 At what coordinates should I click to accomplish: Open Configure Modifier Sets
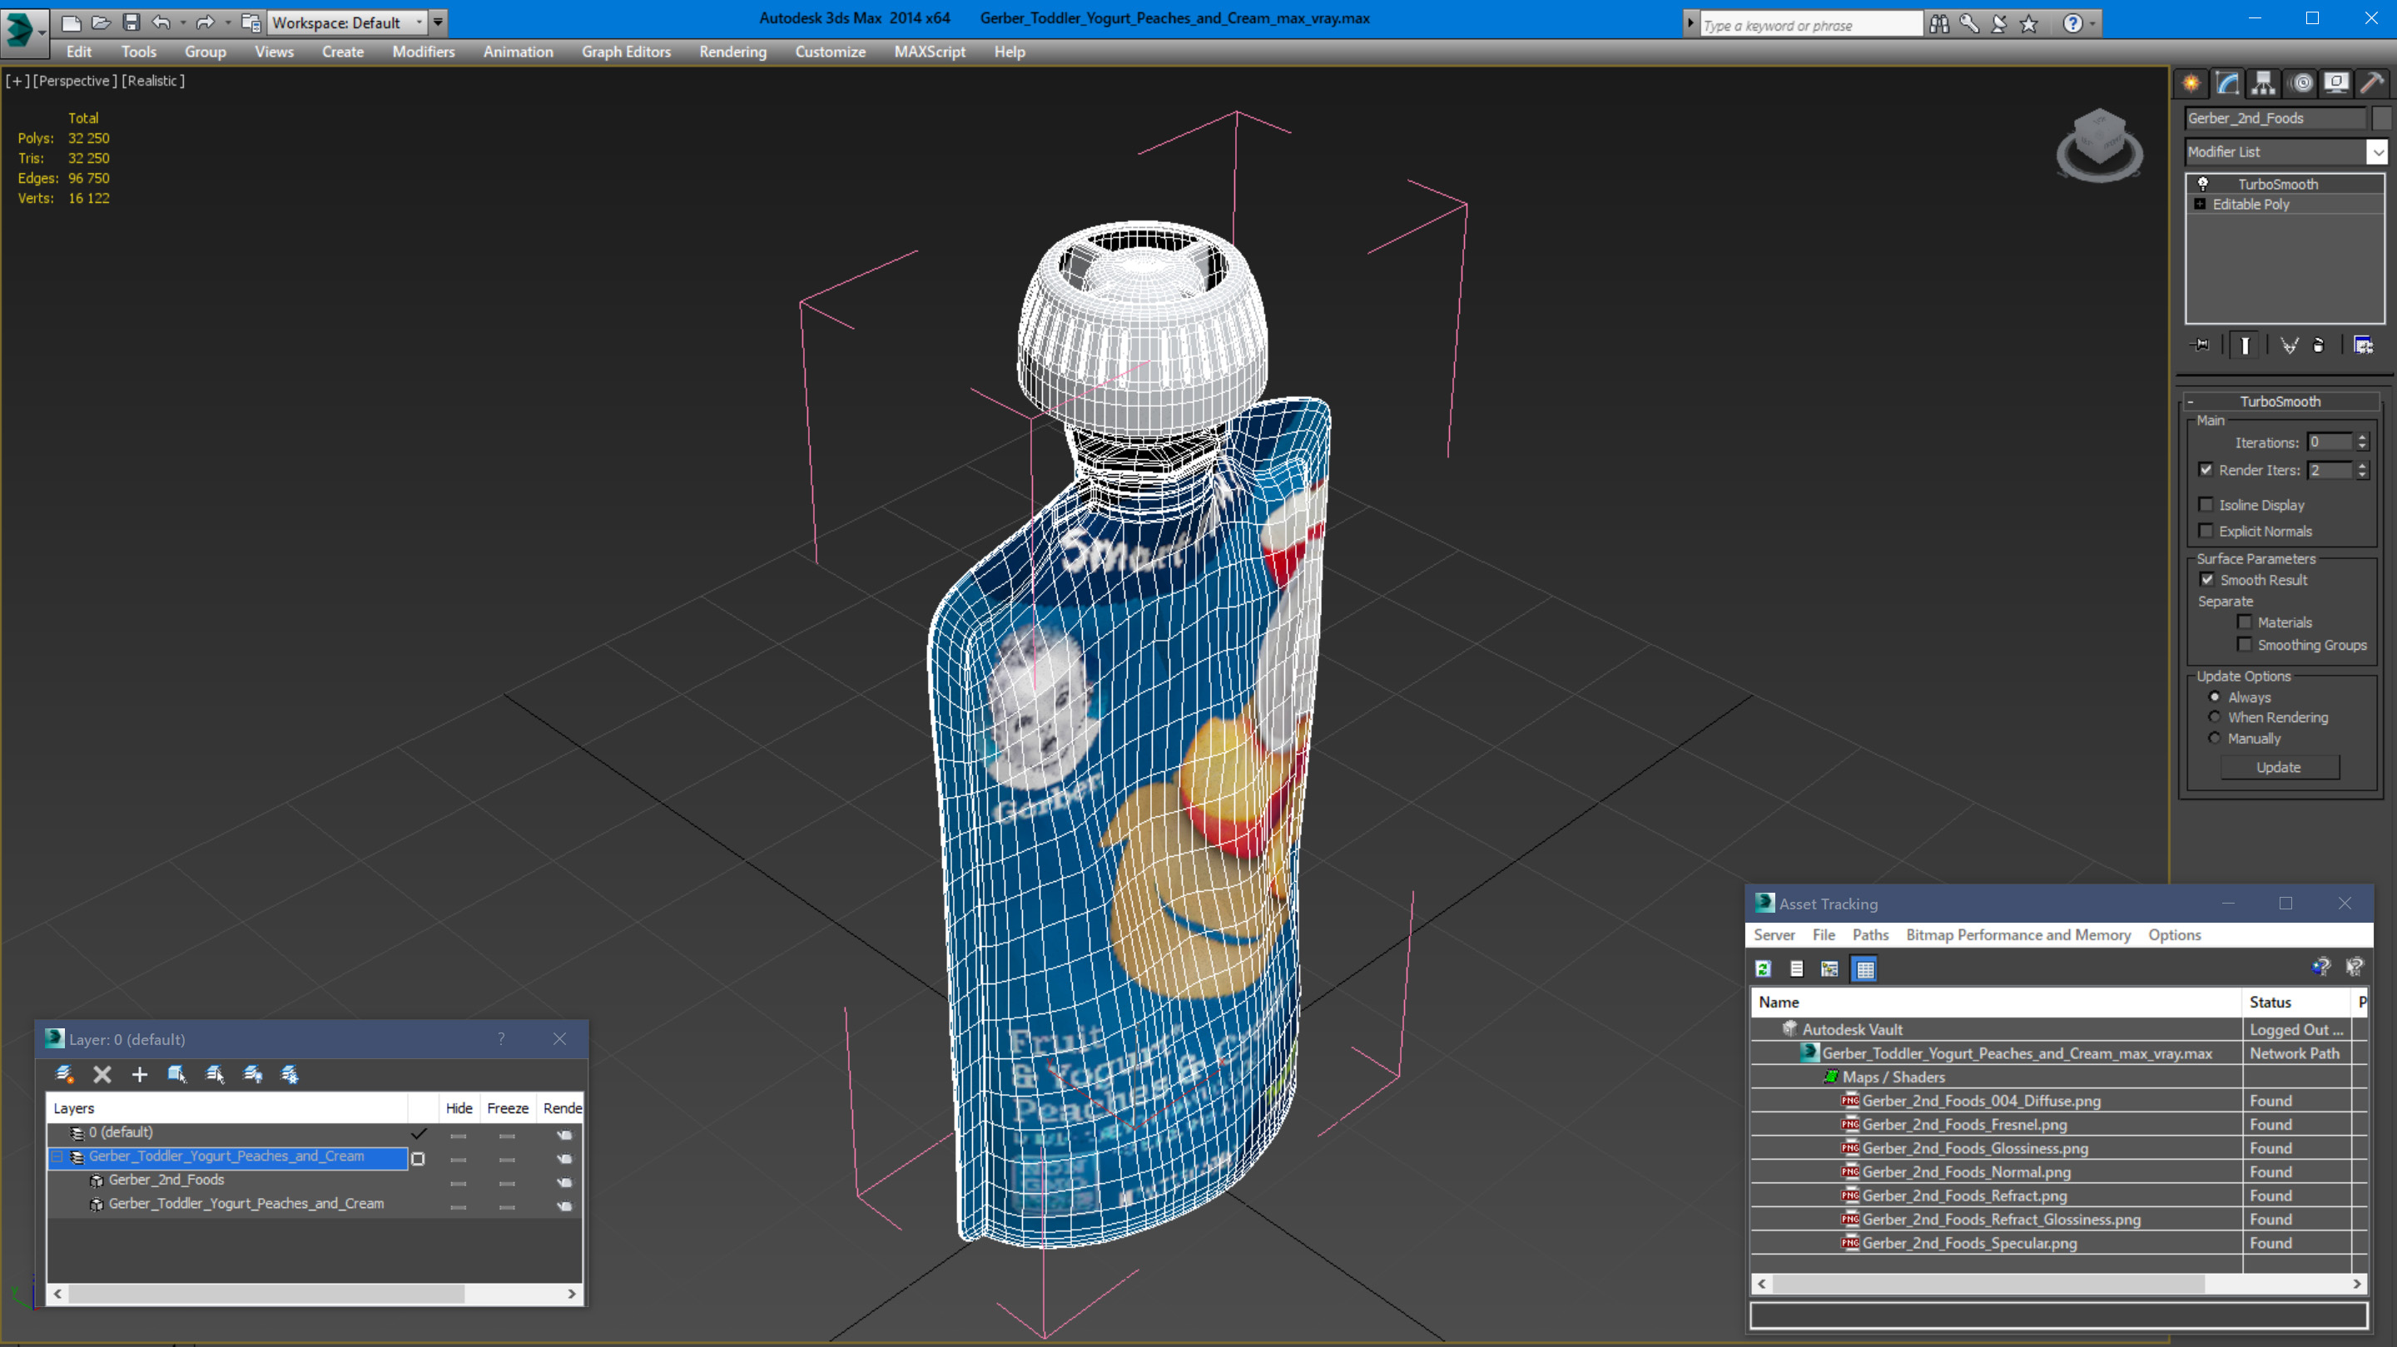point(2363,345)
